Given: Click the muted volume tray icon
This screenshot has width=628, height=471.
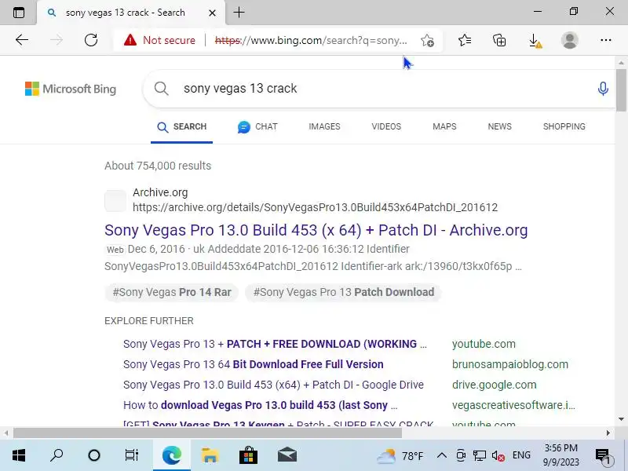Looking at the screenshot, I should pos(498,455).
